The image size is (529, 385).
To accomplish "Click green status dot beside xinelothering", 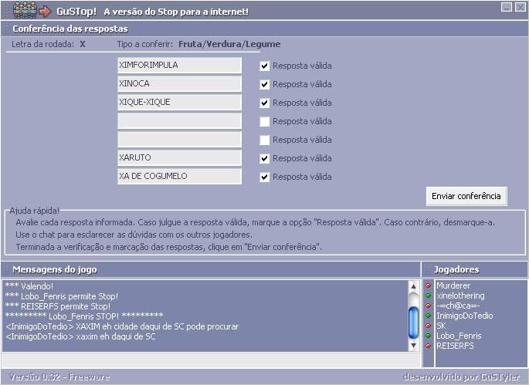I will tap(428, 296).
